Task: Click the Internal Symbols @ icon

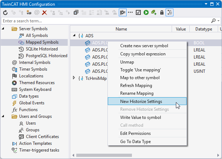Action: pos(15,62)
